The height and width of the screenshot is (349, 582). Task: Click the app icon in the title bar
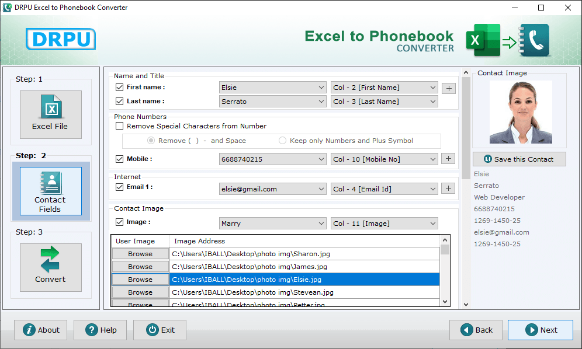pos(6,8)
